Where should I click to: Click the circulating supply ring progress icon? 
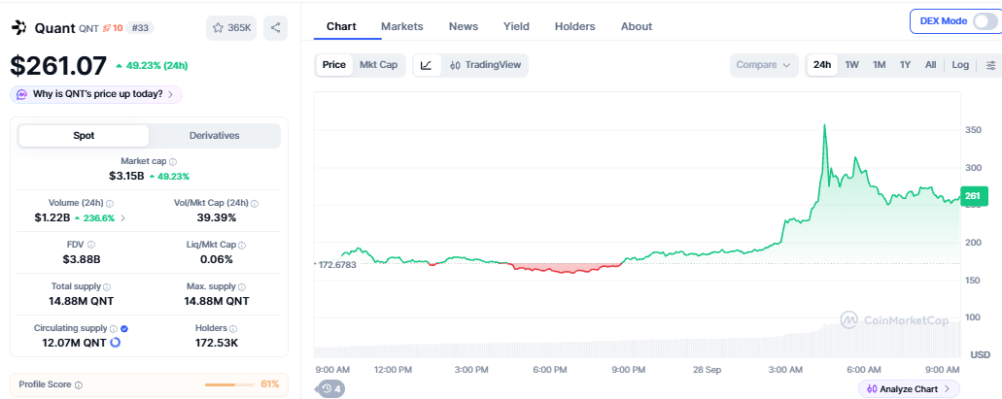point(116,343)
